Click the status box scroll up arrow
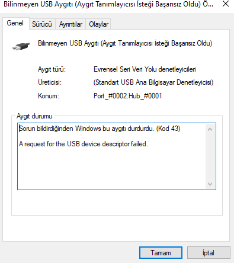Image resolution: width=234 pixels, height=263 pixels. [210, 129]
